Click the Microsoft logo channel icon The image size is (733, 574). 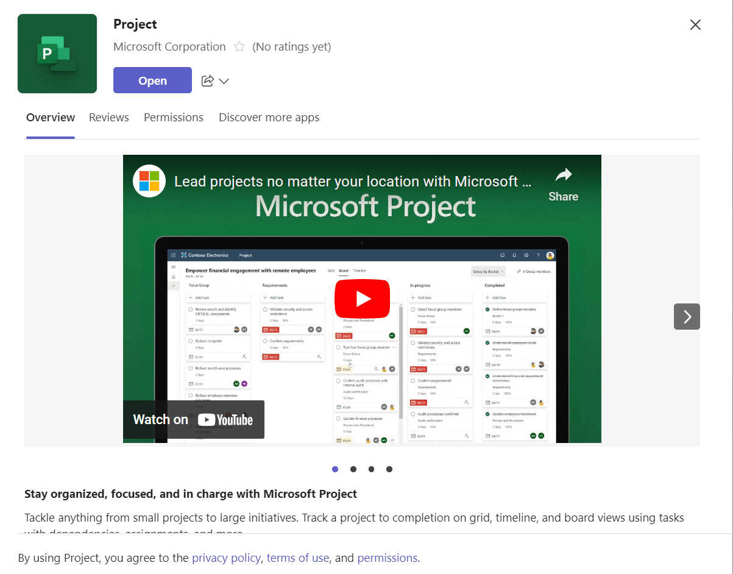point(149,181)
